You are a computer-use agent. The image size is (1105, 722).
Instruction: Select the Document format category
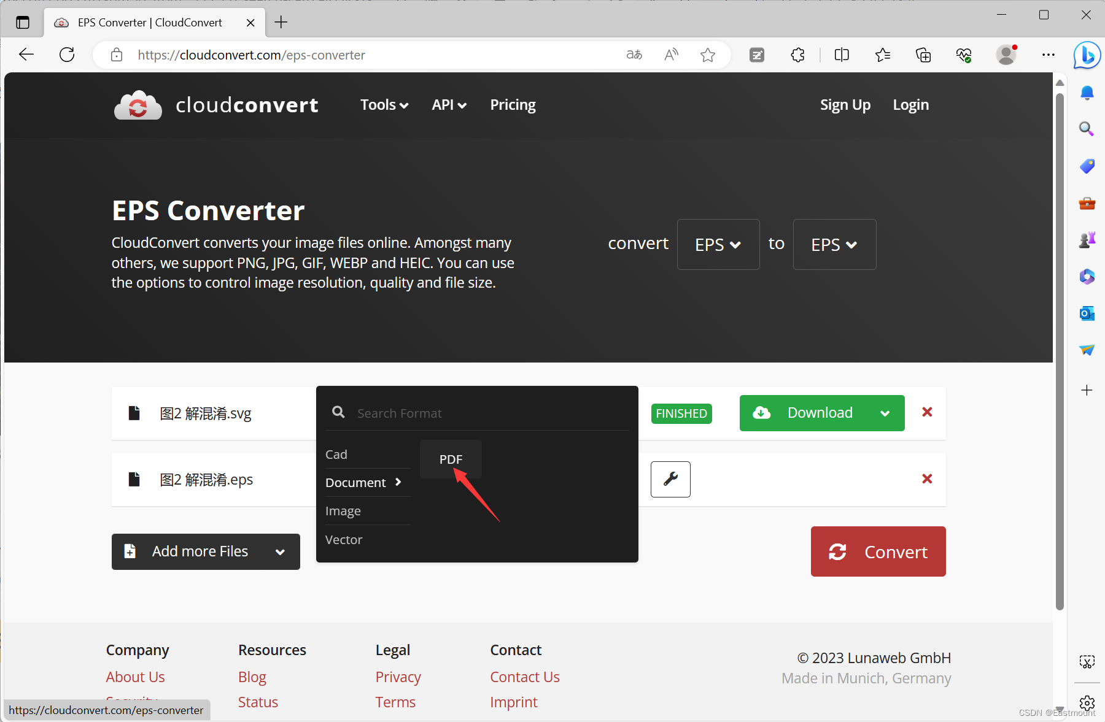tap(367, 483)
